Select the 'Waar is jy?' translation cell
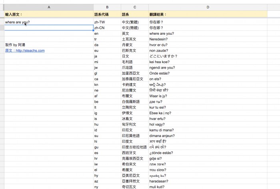The image size is (280, 189). pos(208,96)
